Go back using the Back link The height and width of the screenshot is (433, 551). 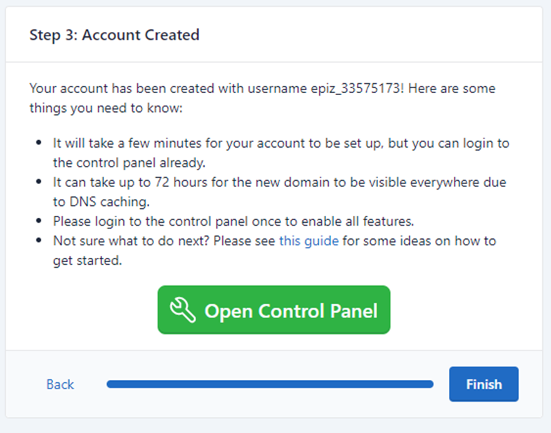click(x=60, y=384)
